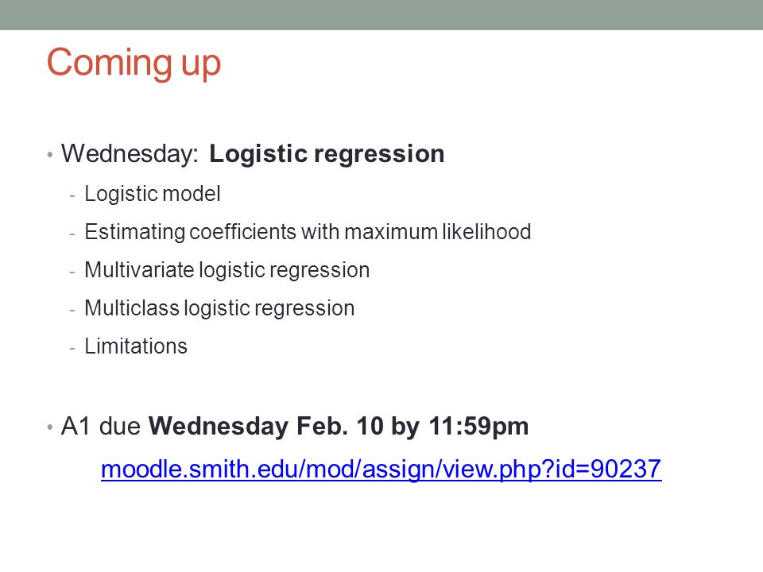The height and width of the screenshot is (572, 763).
Task: Click the word 'likelihood' in second sub-bullet
Action: pyautogui.click(x=486, y=231)
